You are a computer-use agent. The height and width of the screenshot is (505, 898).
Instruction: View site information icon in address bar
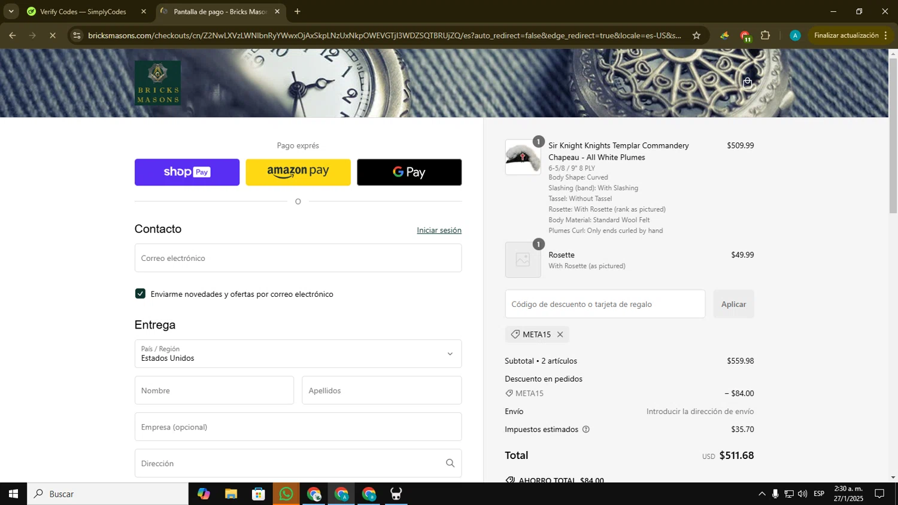[77, 35]
